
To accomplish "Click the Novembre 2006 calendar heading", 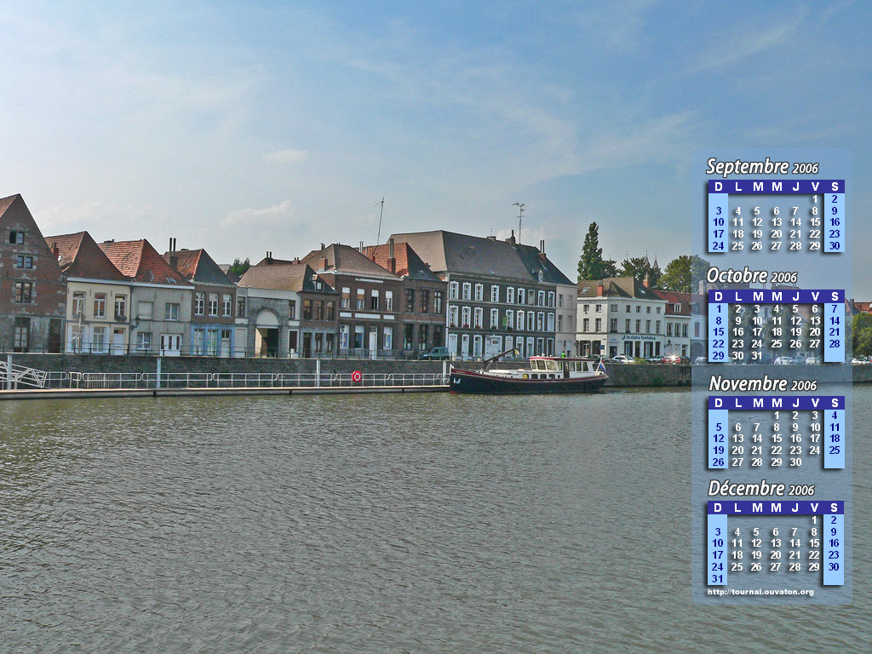I will point(762,384).
